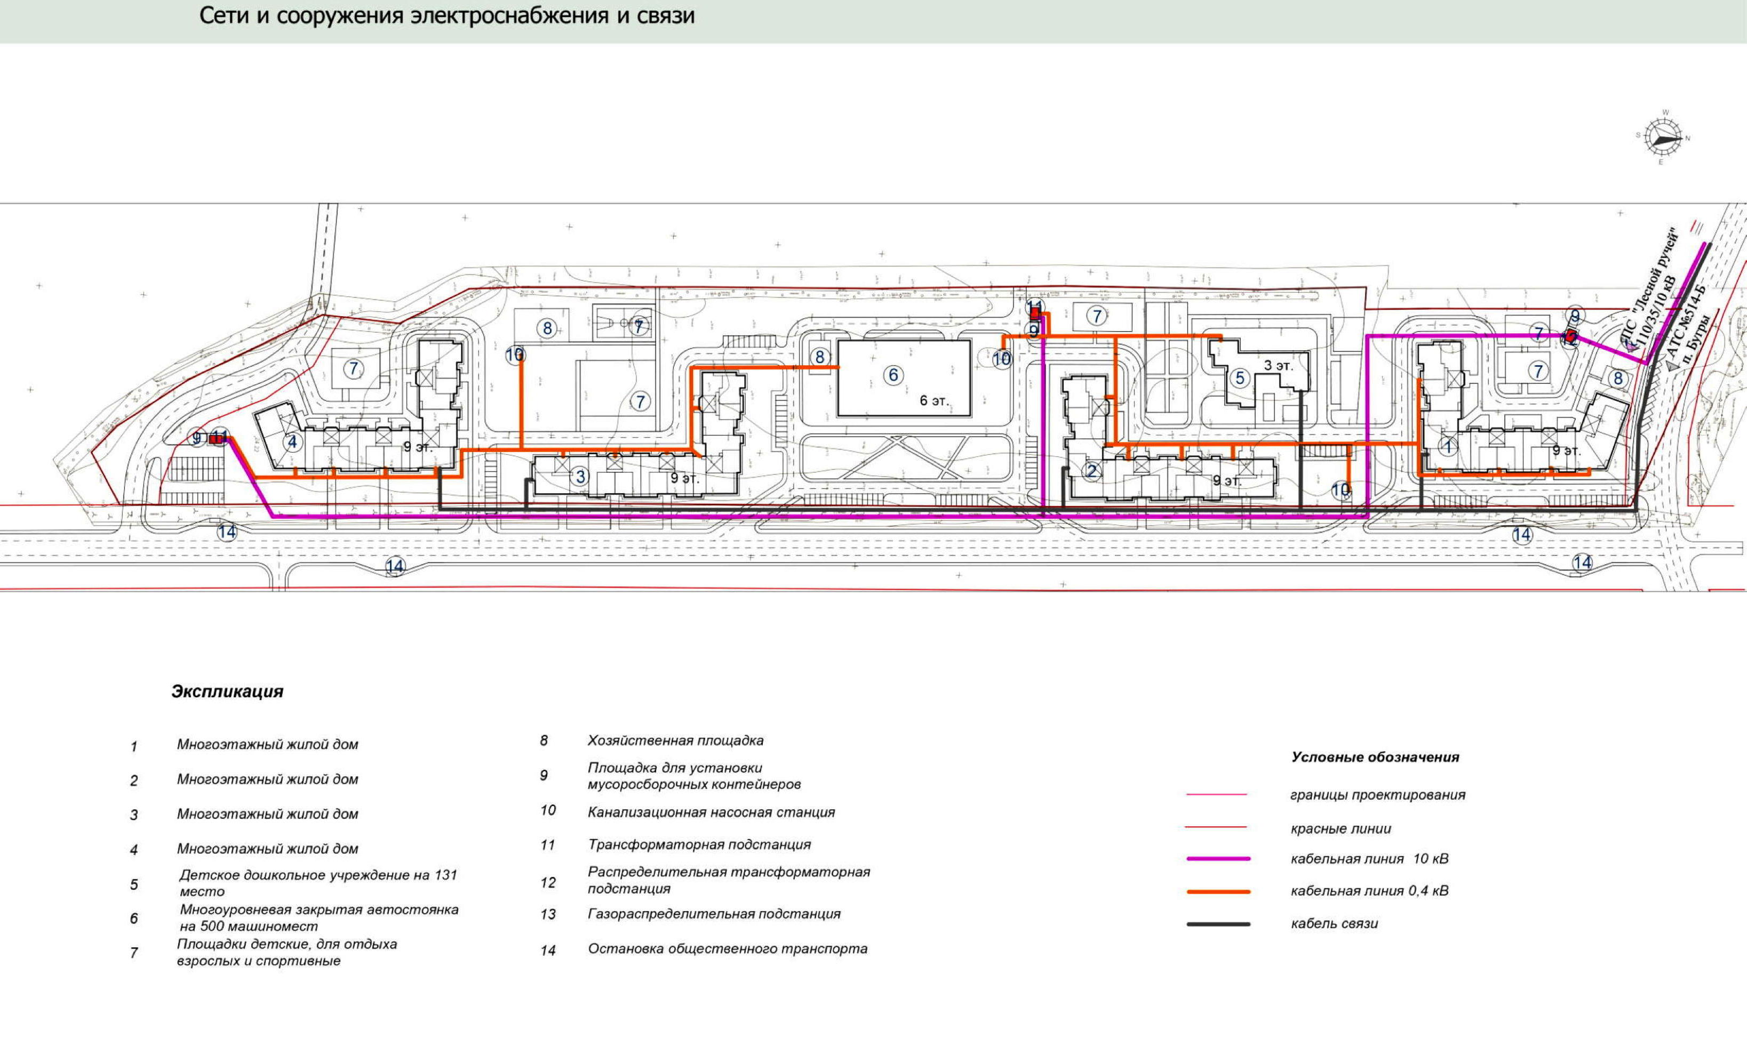The width and height of the screenshot is (1747, 1054).
Task: Click circled marker 3 on the residential building
Action: [580, 476]
